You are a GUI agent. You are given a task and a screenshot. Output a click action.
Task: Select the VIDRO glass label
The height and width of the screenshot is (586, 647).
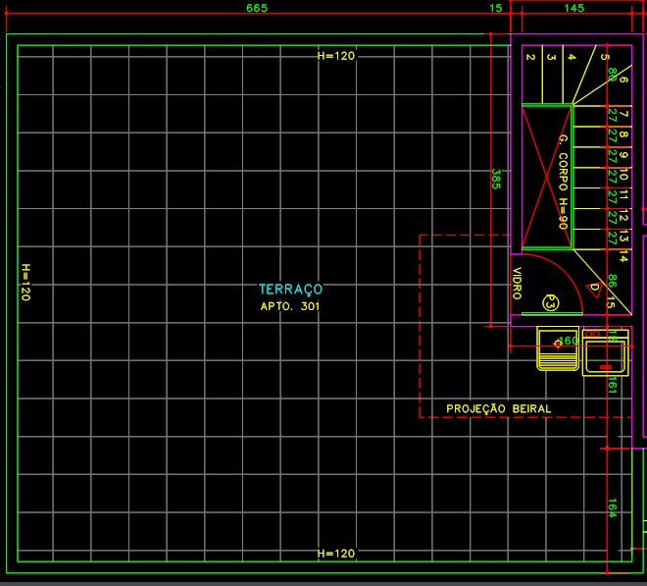[x=517, y=283]
